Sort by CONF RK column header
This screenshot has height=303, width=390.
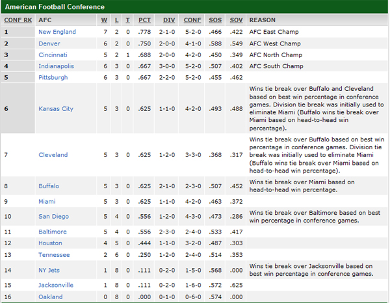18,20
